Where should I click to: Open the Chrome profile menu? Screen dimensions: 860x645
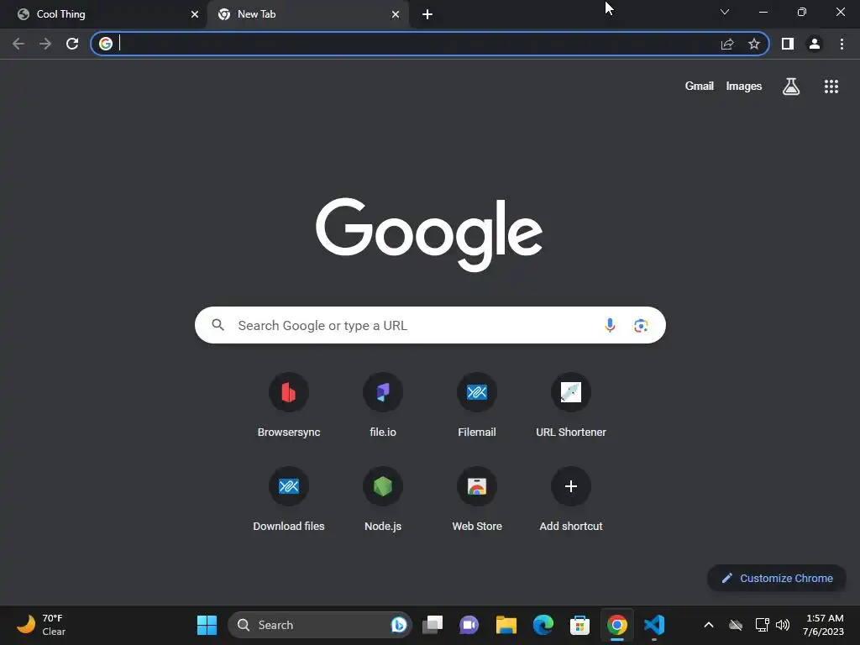[815, 44]
